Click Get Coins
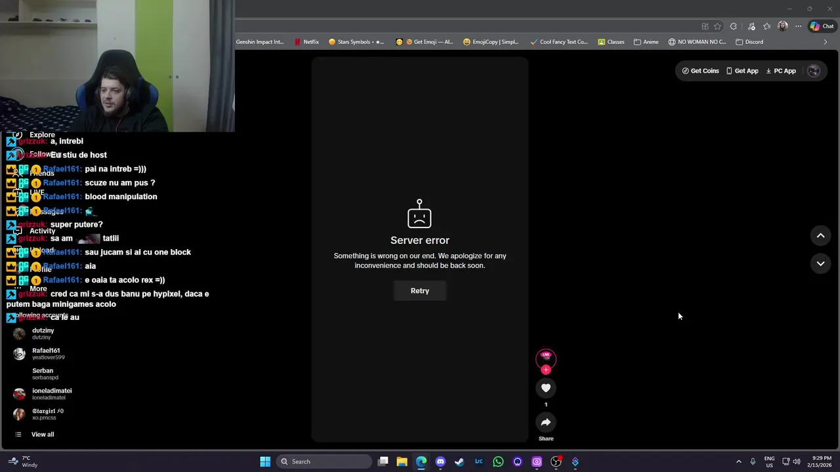840x472 pixels. pyautogui.click(x=700, y=71)
